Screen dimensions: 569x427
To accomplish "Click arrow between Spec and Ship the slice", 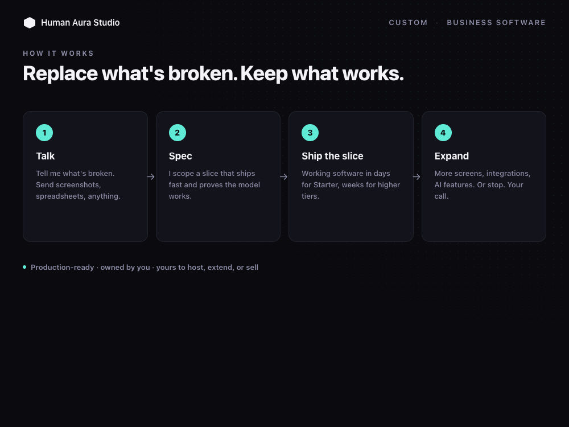I will tap(284, 177).
